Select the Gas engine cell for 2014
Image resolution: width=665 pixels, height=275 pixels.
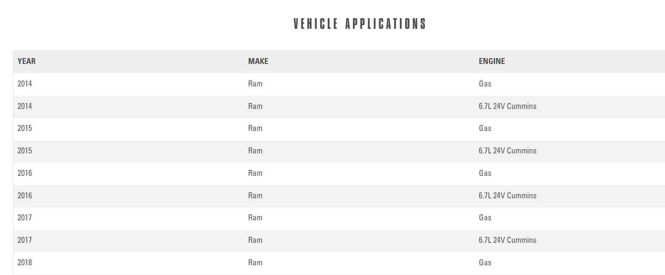(485, 84)
